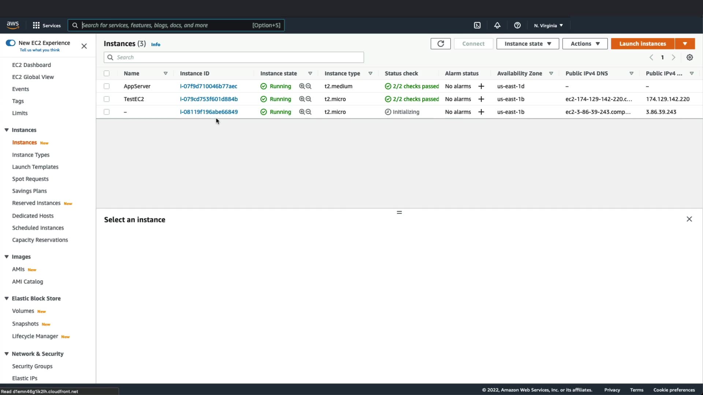Refresh the instances list
703x395 pixels.
click(x=440, y=44)
